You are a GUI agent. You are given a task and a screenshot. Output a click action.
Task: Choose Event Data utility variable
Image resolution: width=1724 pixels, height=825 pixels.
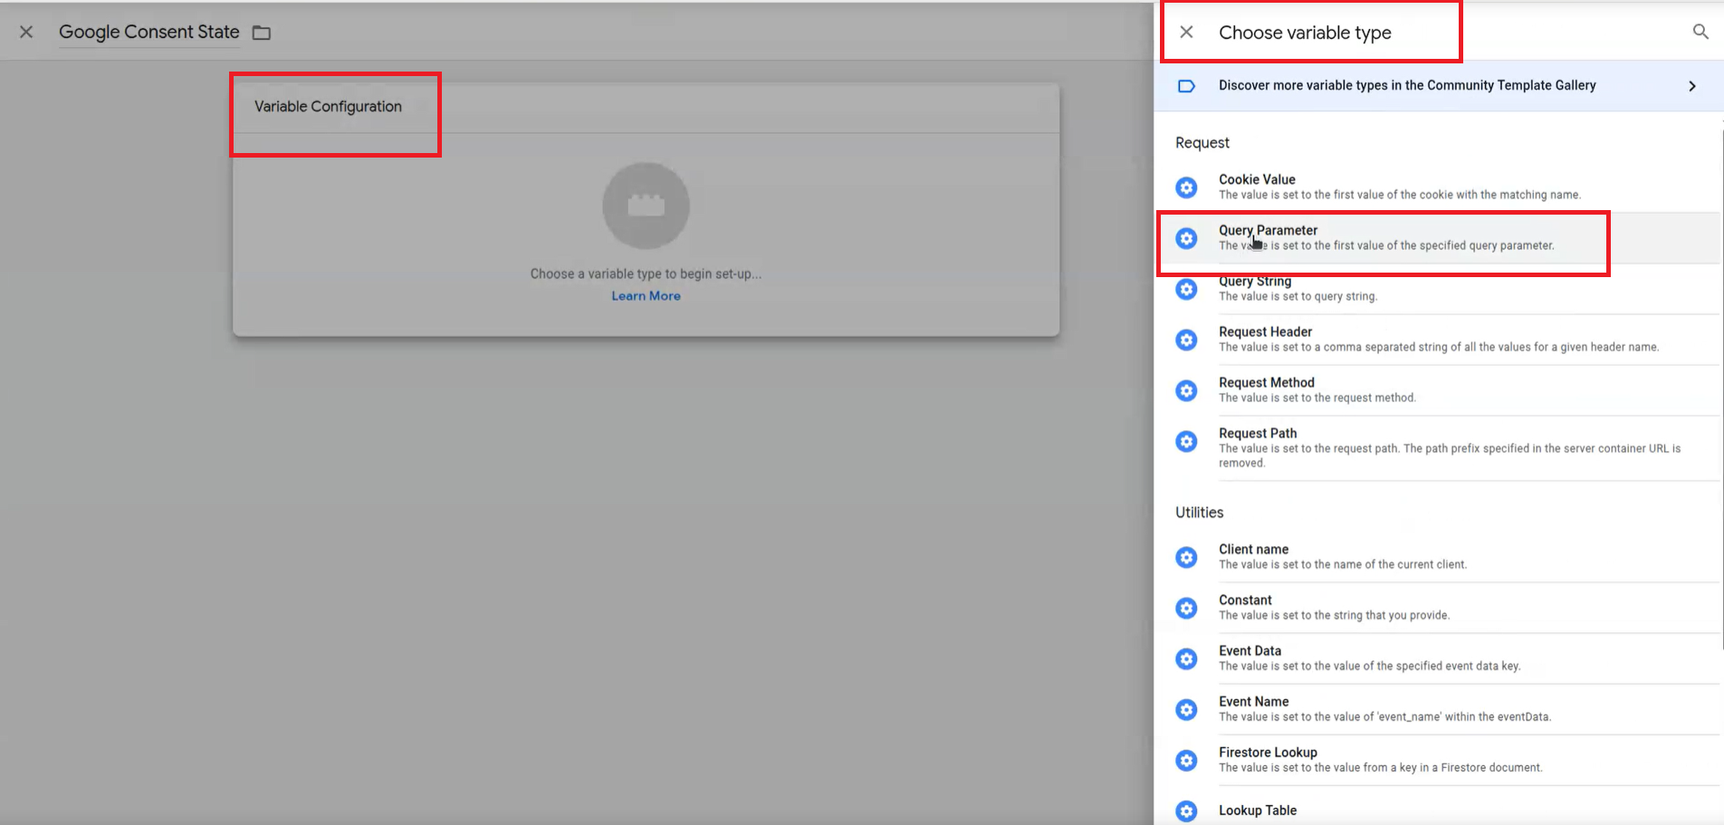click(1439, 657)
